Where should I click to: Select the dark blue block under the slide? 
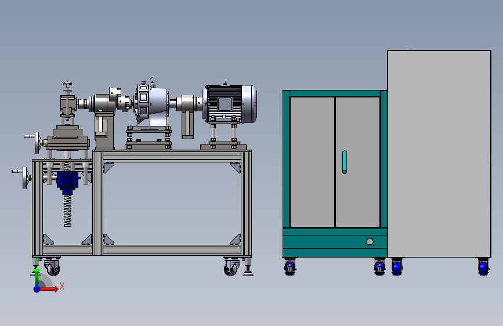tap(67, 180)
